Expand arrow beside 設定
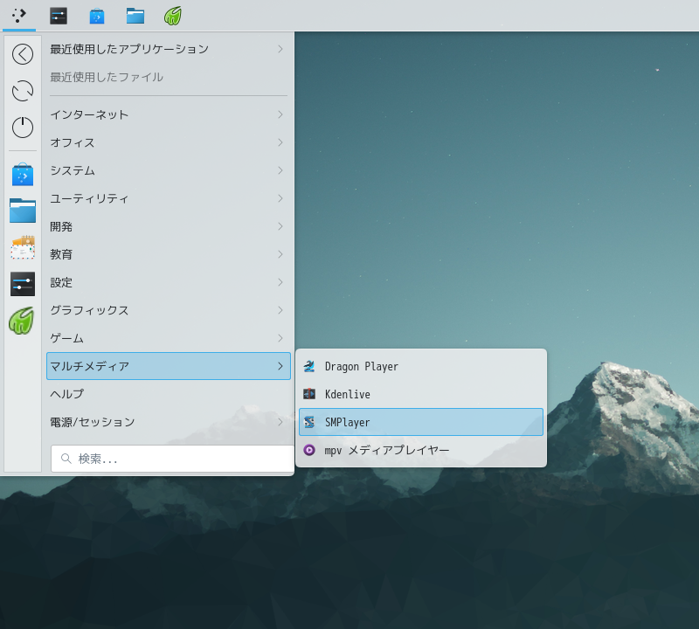 (280, 282)
